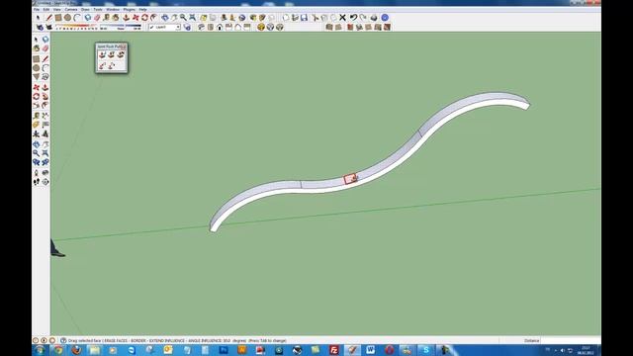Screen dimensions: 633x356
Task: Open the File menu
Action: (x=37, y=9)
